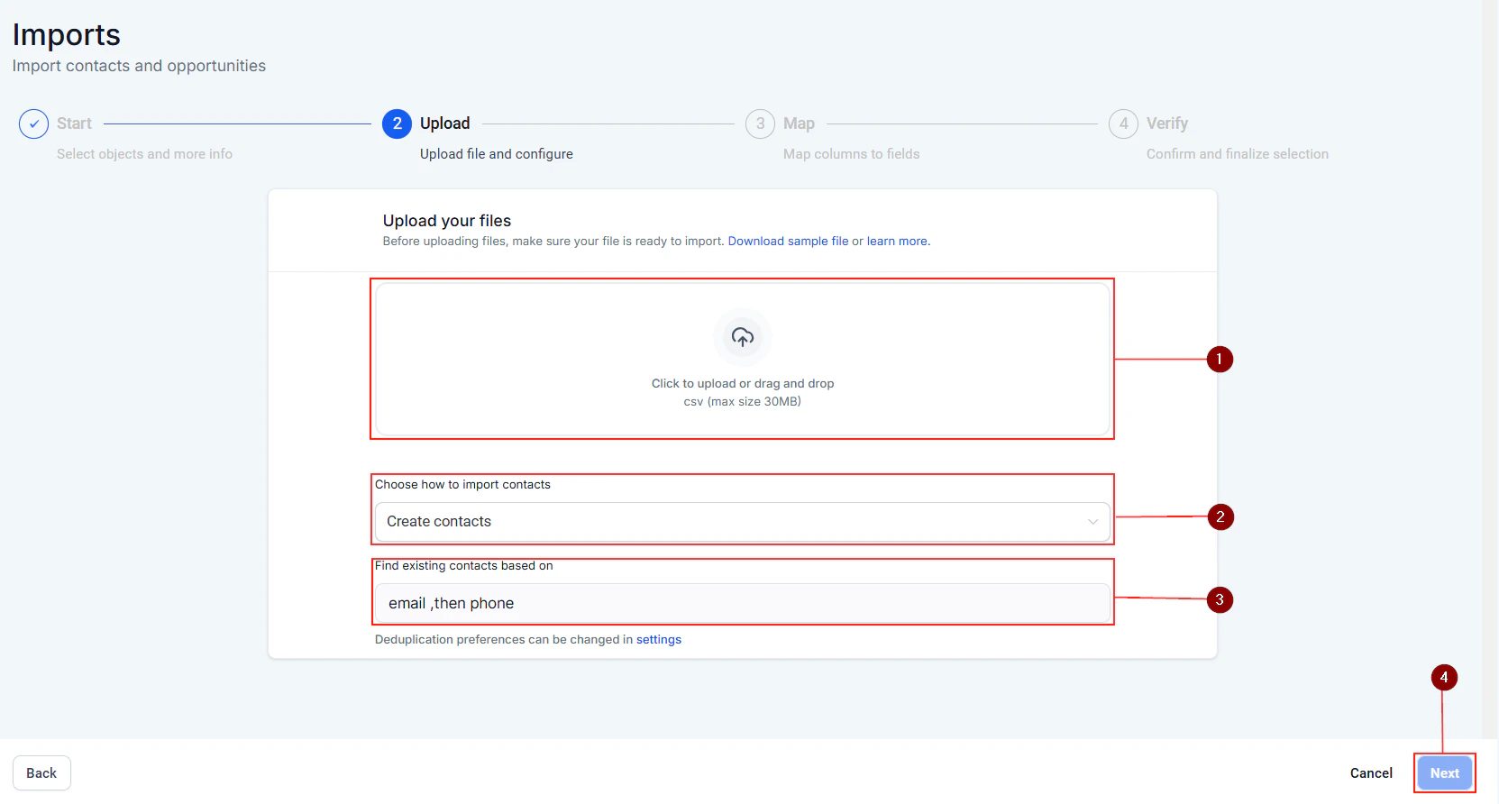Click 'Confirm and finalize selection' text
This screenshot has height=804, width=1499.
[x=1238, y=154]
